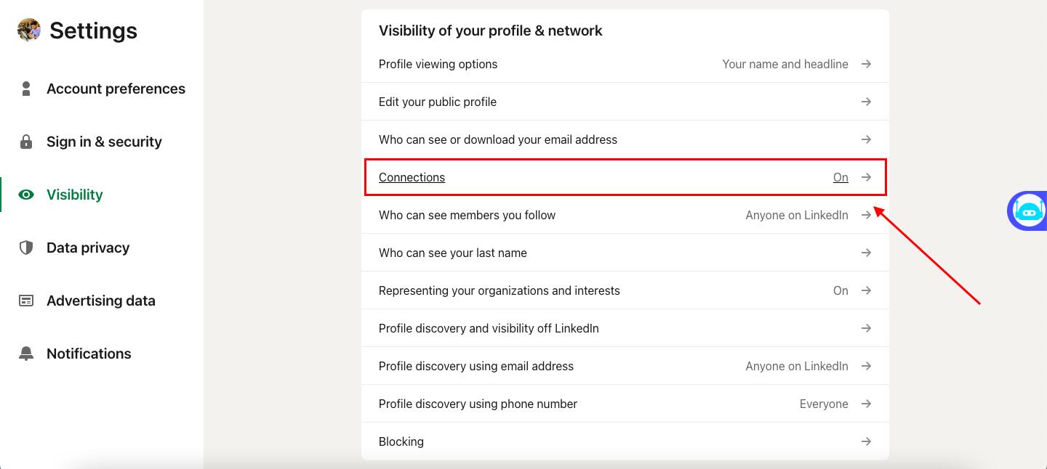The image size is (1047, 469).
Task: Click the Advertising data icon
Action: [x=26, y=300]
